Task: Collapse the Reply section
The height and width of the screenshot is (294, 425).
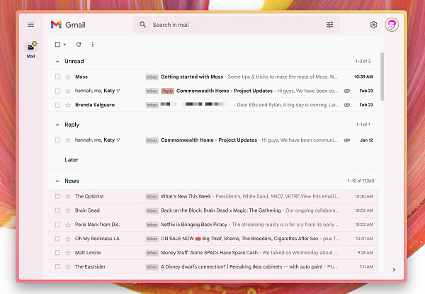Action: tap(57, 125)
